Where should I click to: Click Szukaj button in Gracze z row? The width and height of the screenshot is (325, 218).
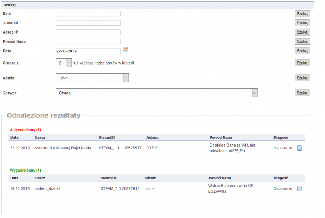point(303,63)
